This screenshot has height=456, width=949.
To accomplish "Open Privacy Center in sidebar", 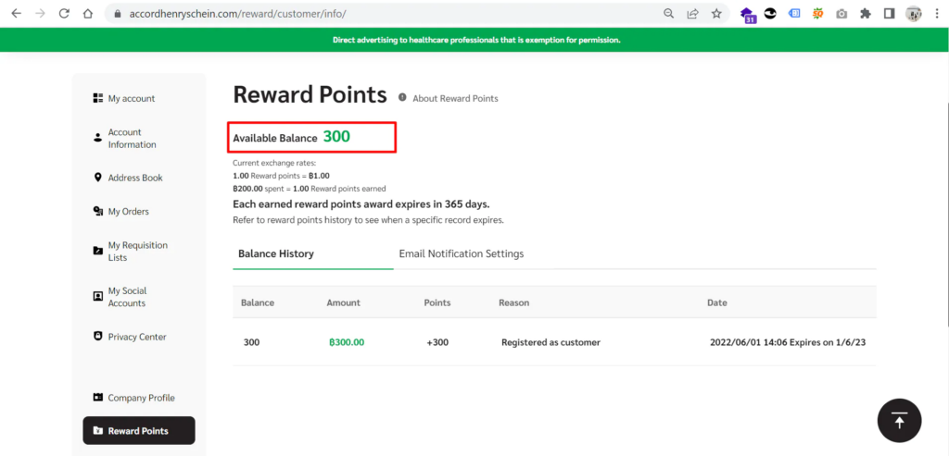I will point(136,337).
